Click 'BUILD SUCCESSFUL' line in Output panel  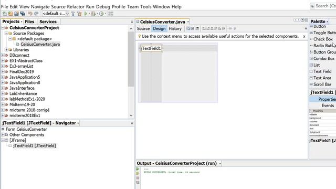(x=172, y=172)
